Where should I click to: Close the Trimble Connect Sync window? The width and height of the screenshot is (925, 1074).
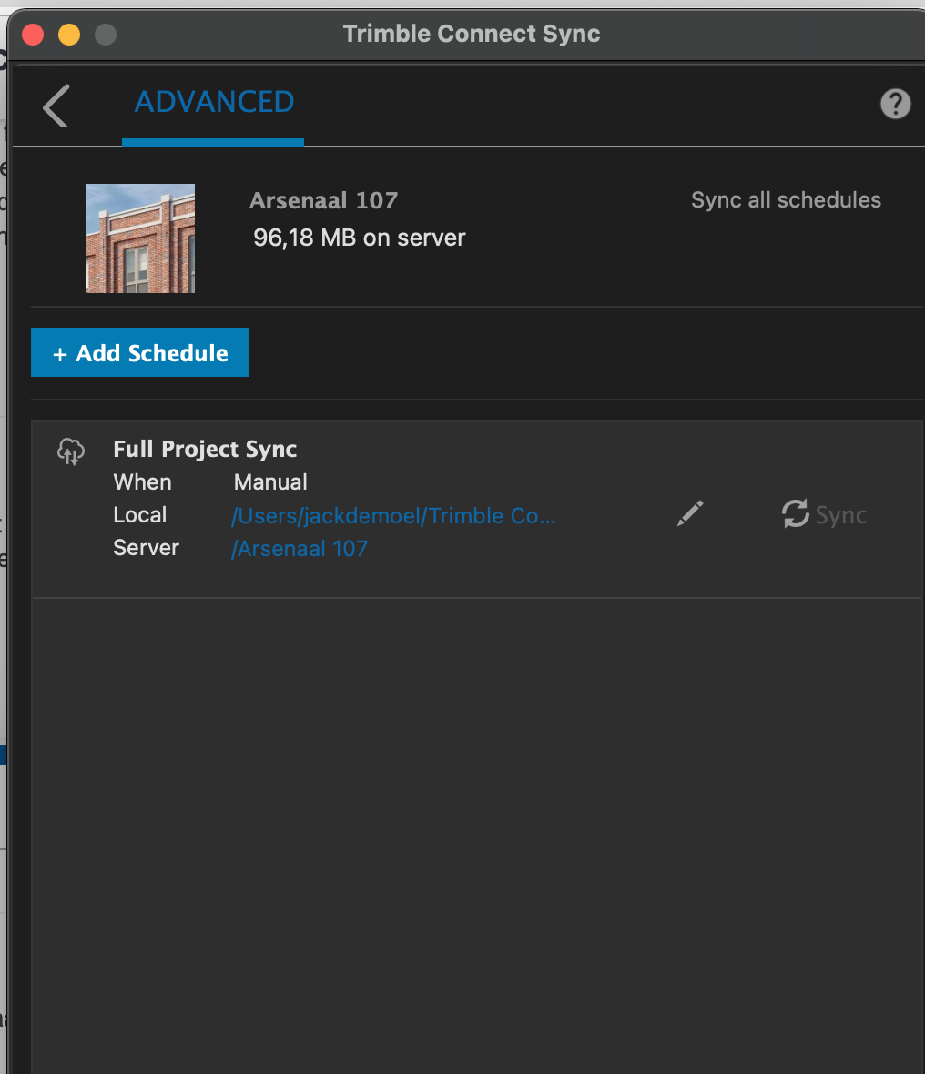coord(33,35)
